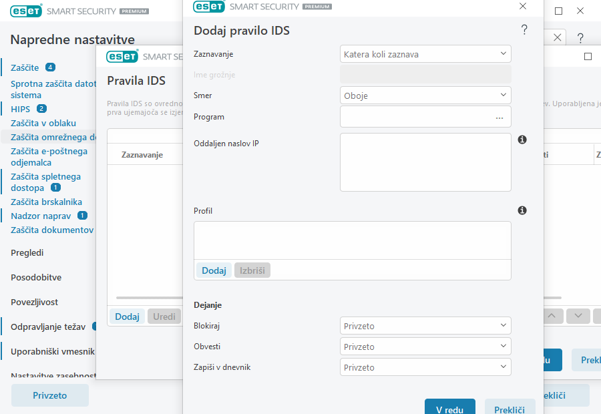Click browse ellipsis in Program field
Viewport: 601px width, 414px height.
pyautogui.click(x=499, y=117)
